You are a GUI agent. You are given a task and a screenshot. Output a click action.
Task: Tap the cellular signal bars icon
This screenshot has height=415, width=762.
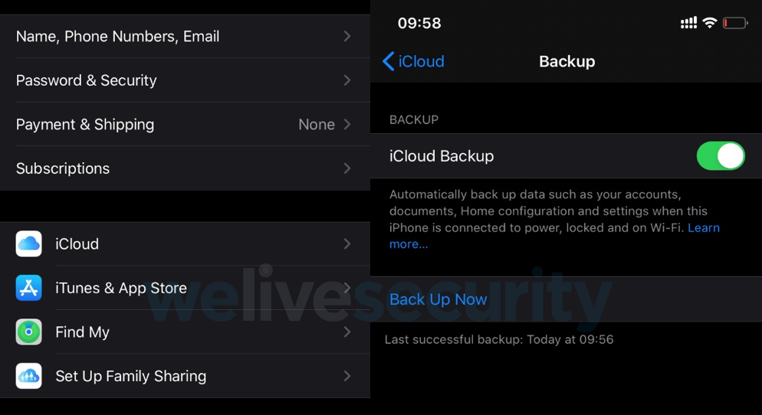point(688,23)
